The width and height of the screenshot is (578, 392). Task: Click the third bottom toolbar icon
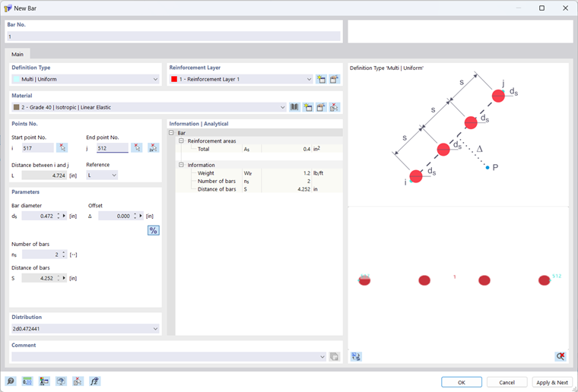[x=44, y=381]
